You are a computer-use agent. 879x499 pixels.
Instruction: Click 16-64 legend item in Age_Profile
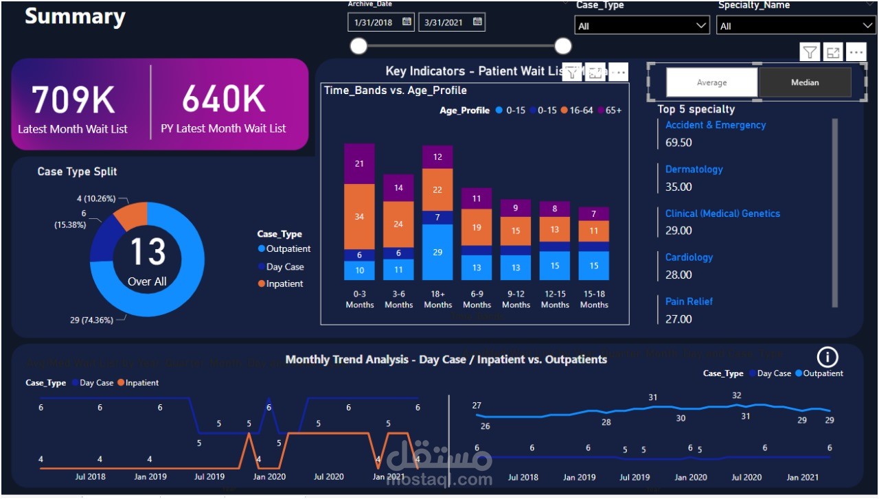click(x=576, y=110)
